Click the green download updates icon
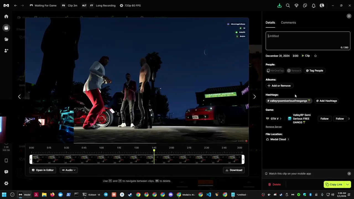Viewport: 354px width, 199px height. [279, 6]
